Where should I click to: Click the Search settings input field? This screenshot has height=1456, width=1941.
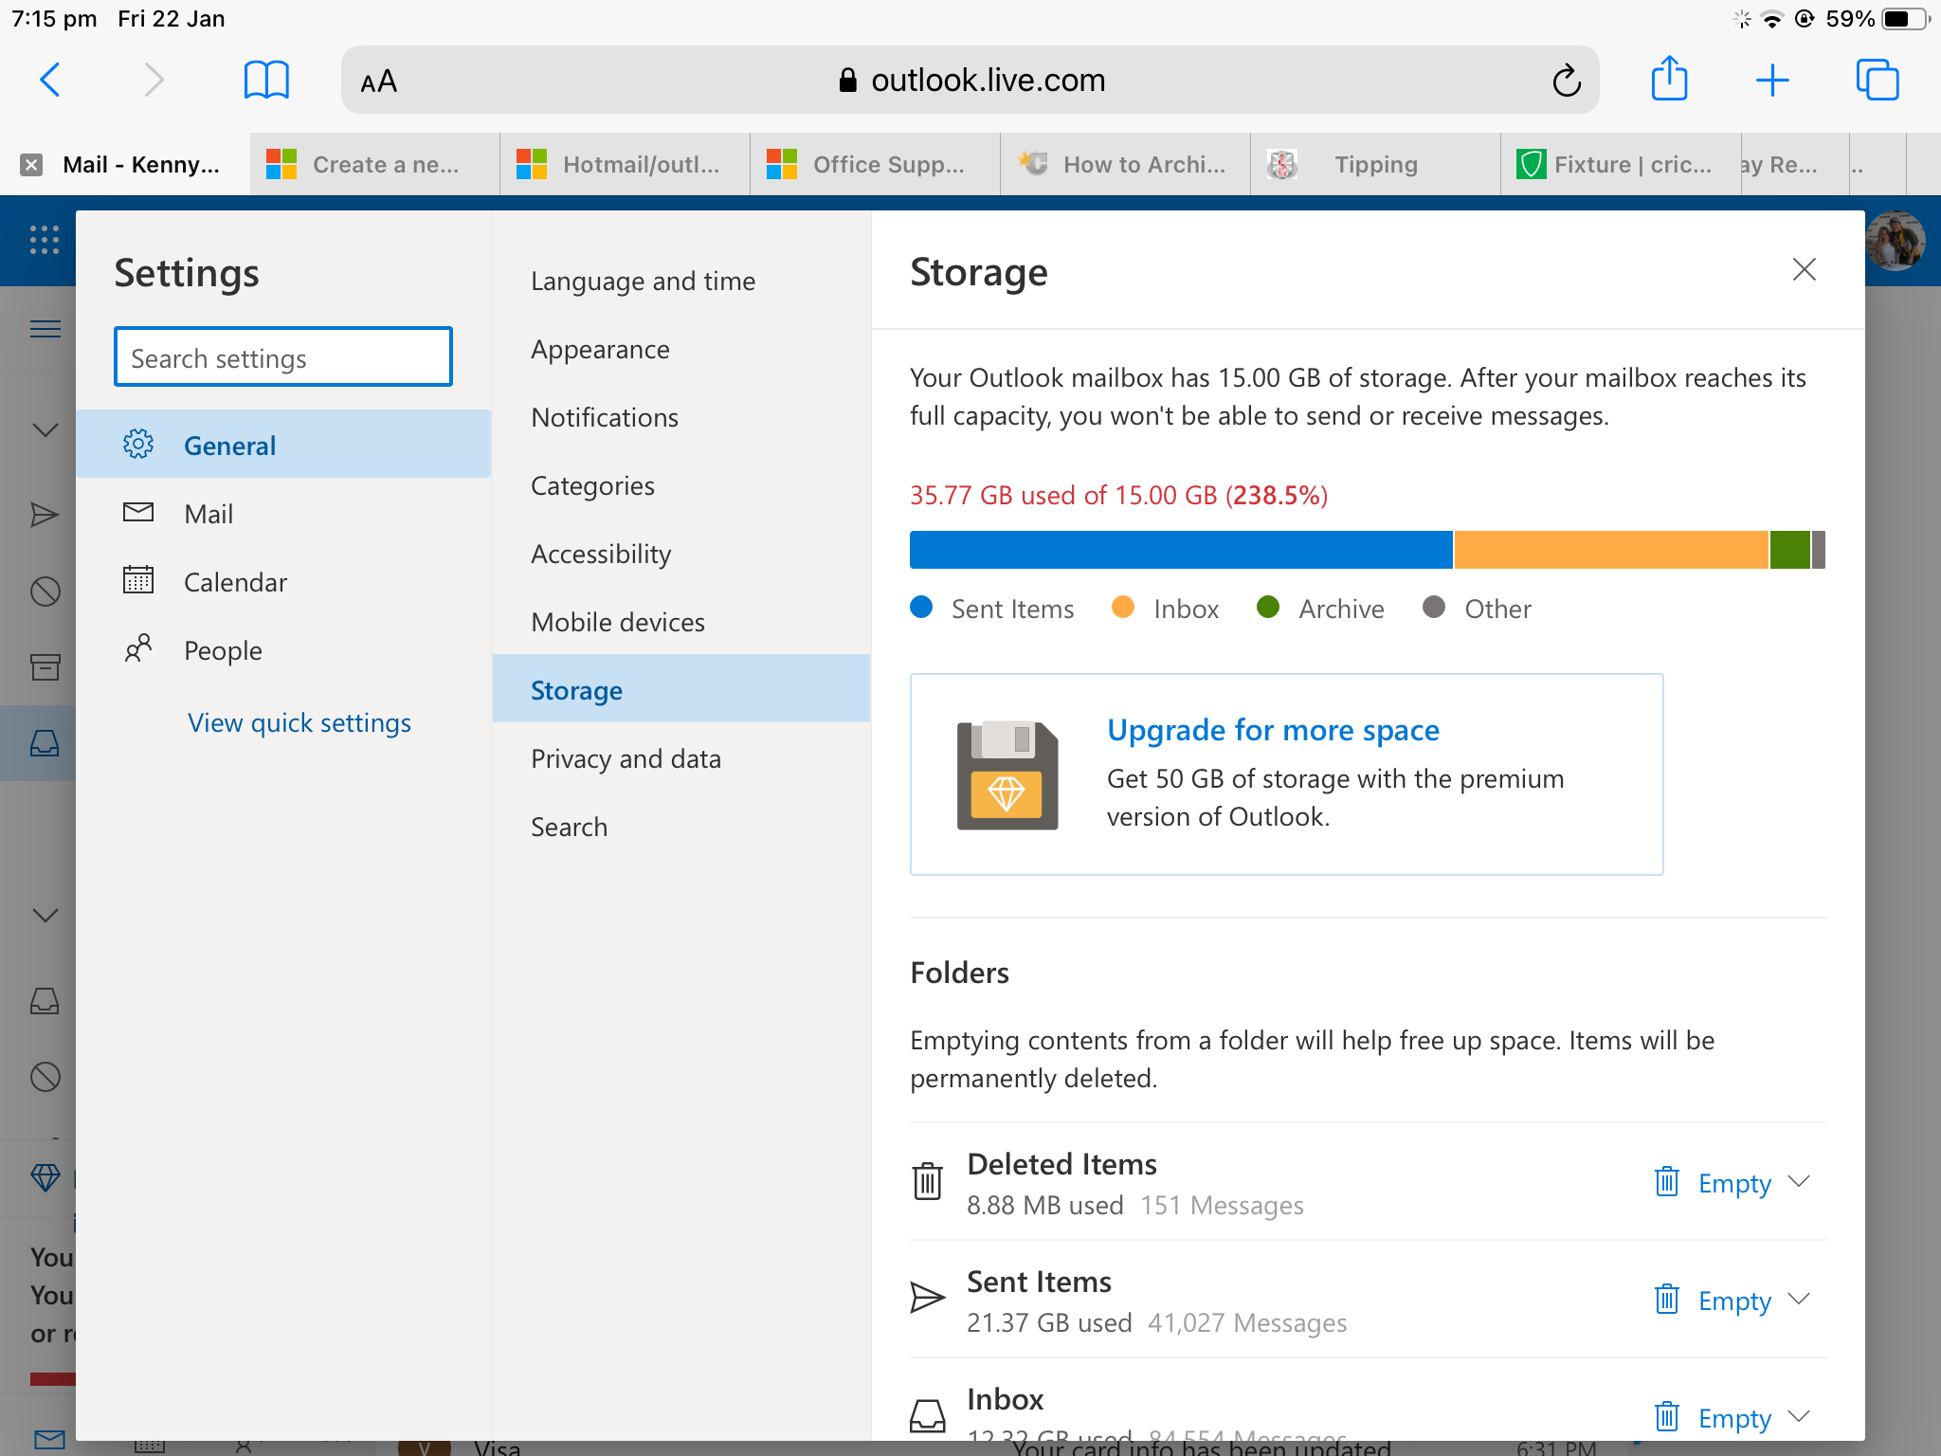[x=281, y=357]
